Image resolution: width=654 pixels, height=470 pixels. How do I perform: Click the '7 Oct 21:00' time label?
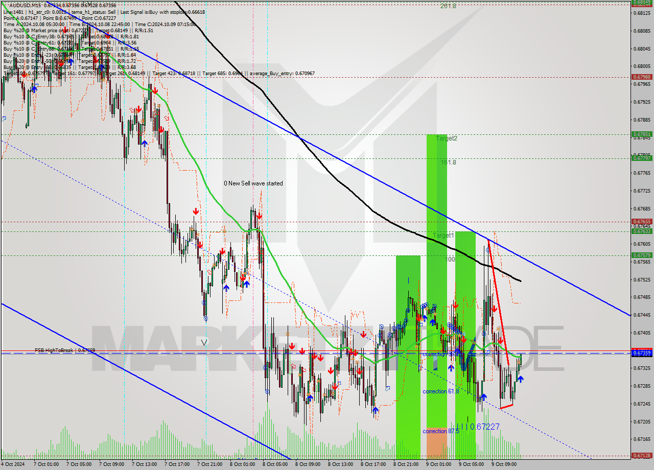[210, 465]
